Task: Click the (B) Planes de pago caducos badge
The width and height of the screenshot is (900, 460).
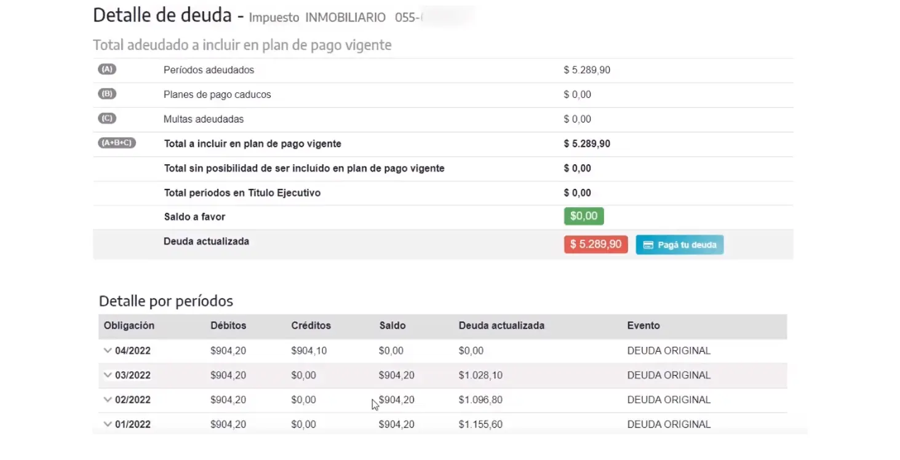Action: pyautogui.click(x=106, y=93)
